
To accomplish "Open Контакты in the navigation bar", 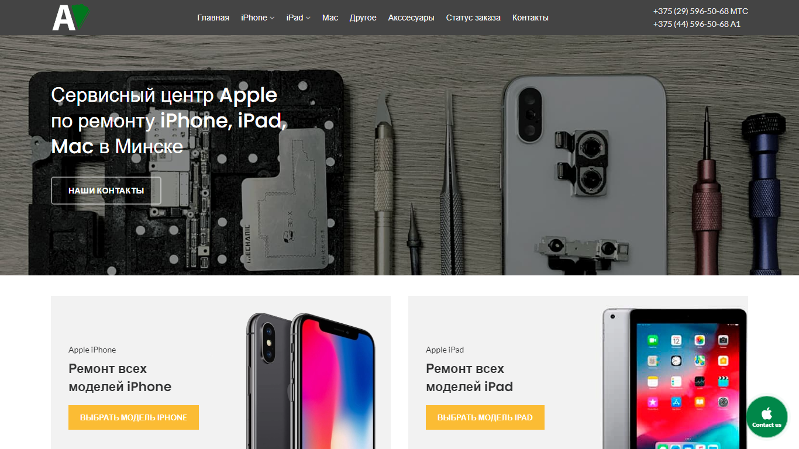I will 531,18.
